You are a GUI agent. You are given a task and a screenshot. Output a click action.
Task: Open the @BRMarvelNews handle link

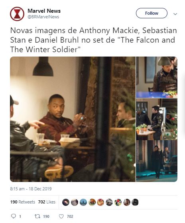tap(43, 17)
